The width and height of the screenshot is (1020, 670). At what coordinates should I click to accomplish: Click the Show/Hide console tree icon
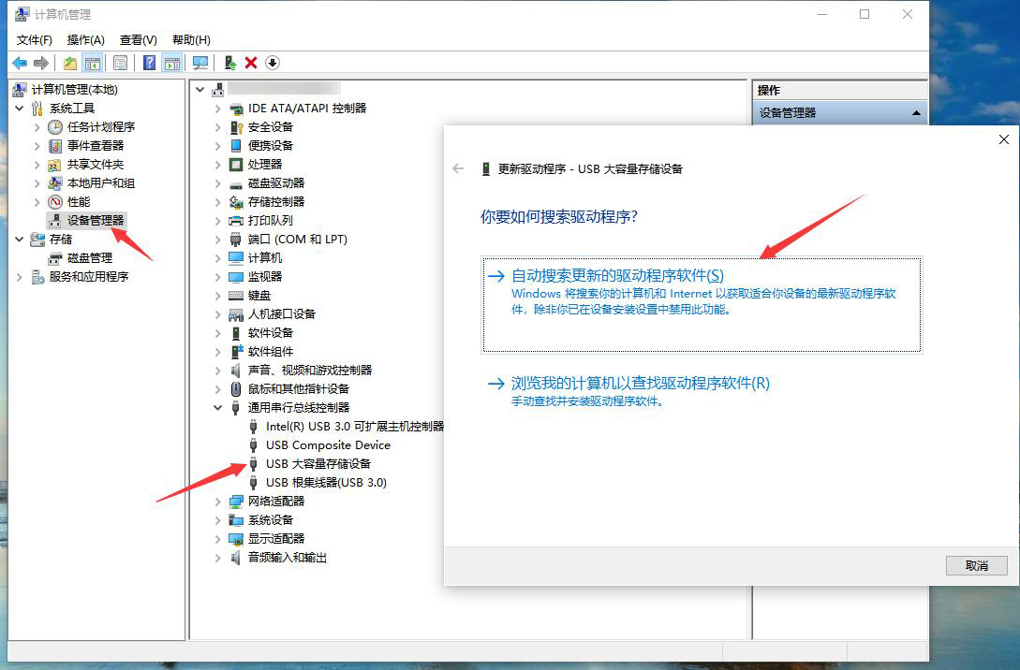[x=93, y=63]
